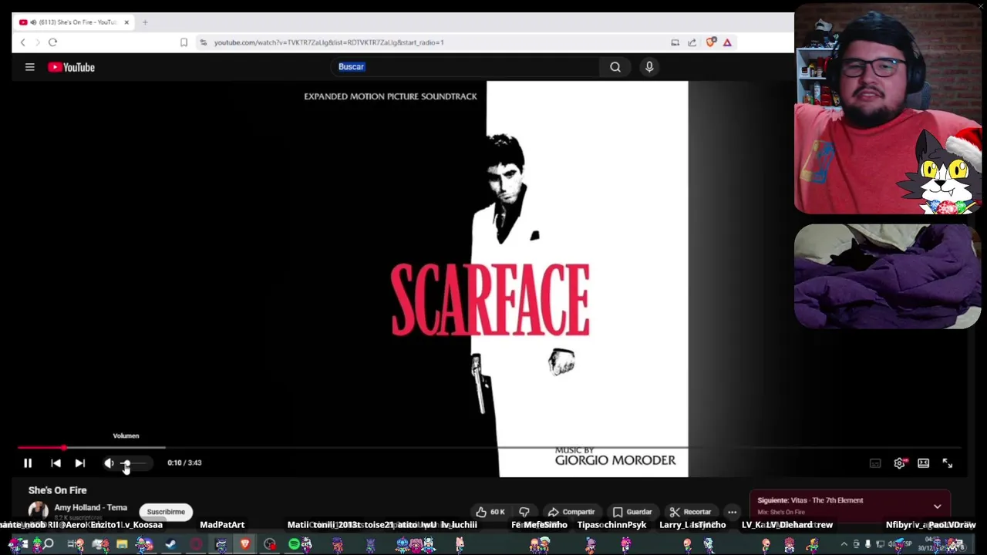Viewport: 987px width, 555px height.
Task: Skip to the next video
Action: [x=79, y=463]
